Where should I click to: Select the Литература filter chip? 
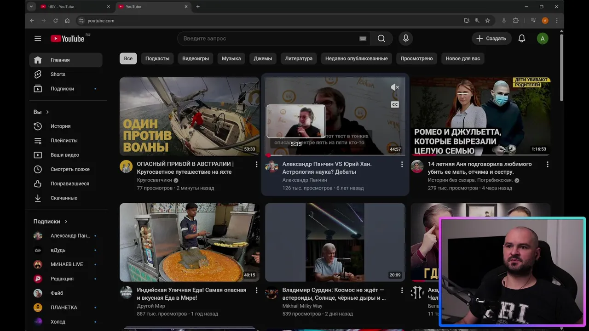(299, 58)
